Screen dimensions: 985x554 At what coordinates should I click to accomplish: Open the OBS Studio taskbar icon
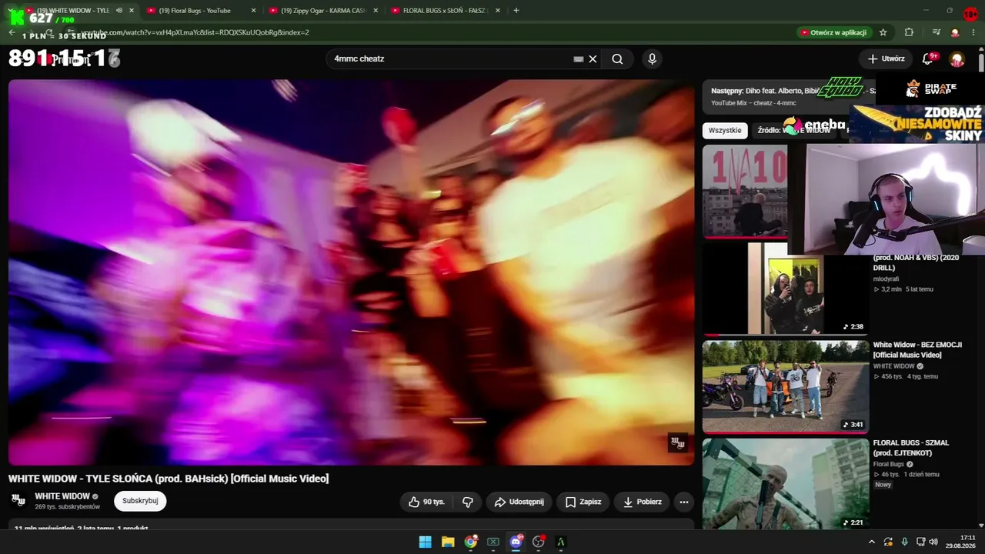[539, 542]
